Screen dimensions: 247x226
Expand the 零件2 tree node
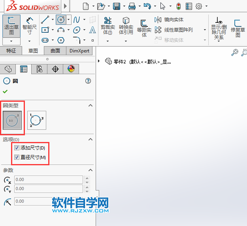click(x=99, y=61)
